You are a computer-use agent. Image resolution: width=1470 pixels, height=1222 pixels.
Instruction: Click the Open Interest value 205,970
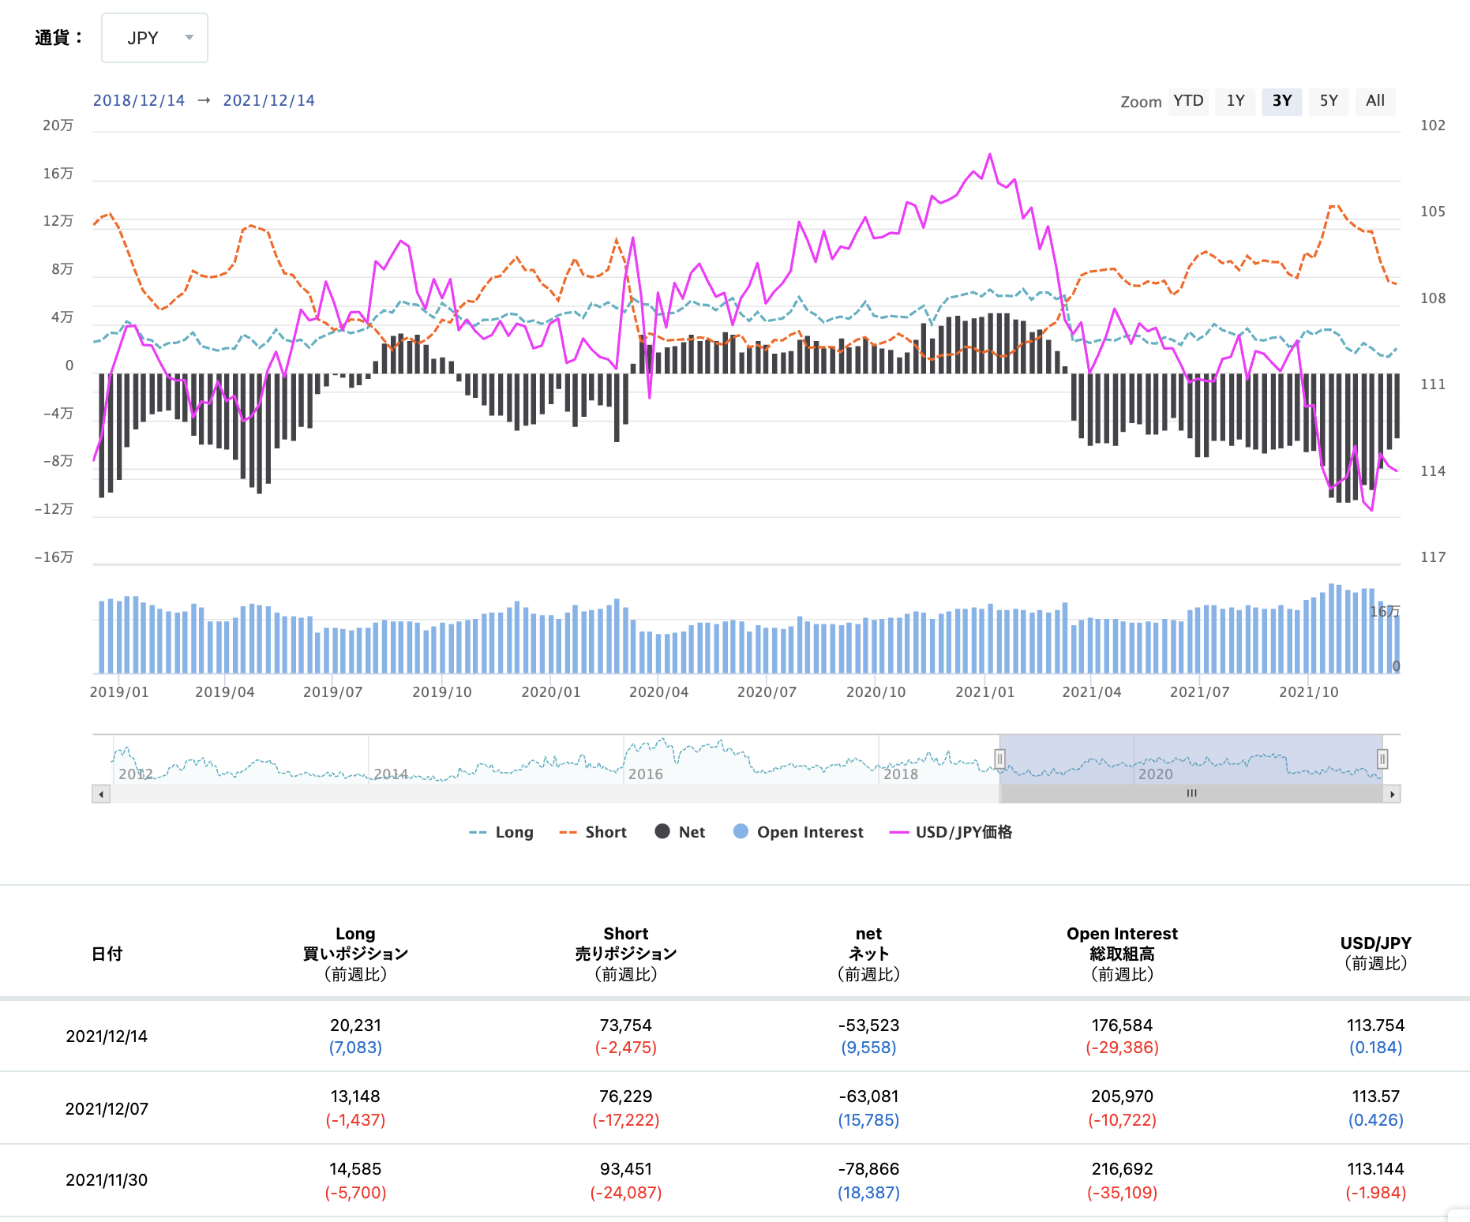pos(1122,1096)
